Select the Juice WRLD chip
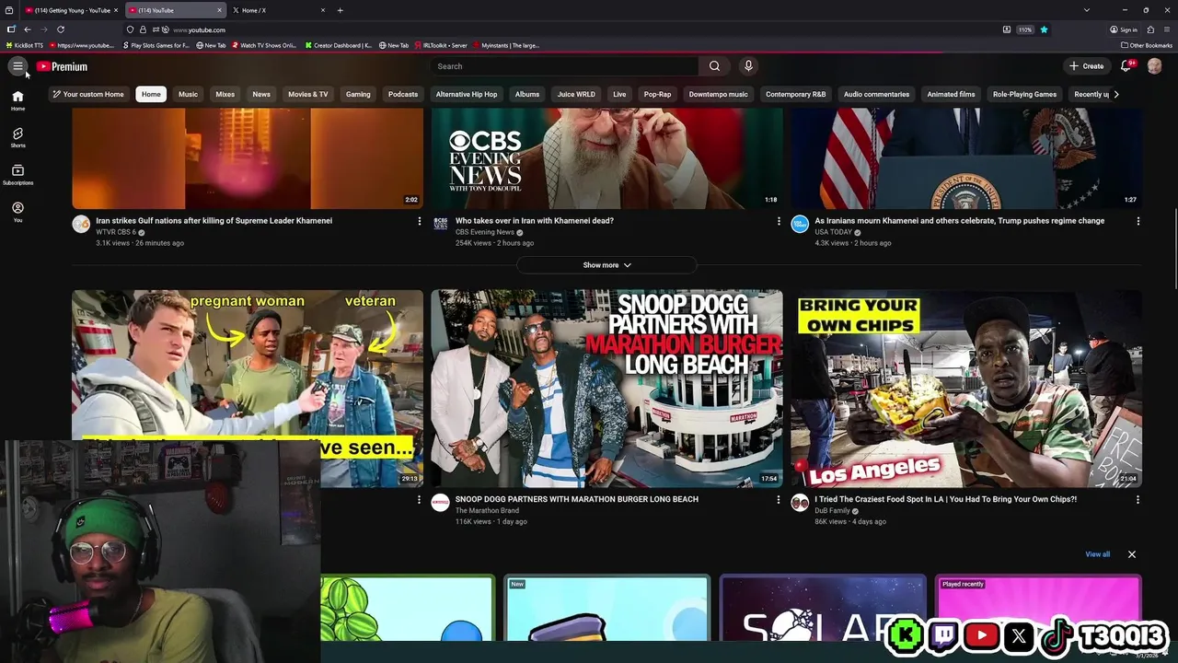The width and height of the screenshot is (1178, 663). pos(576,94)
